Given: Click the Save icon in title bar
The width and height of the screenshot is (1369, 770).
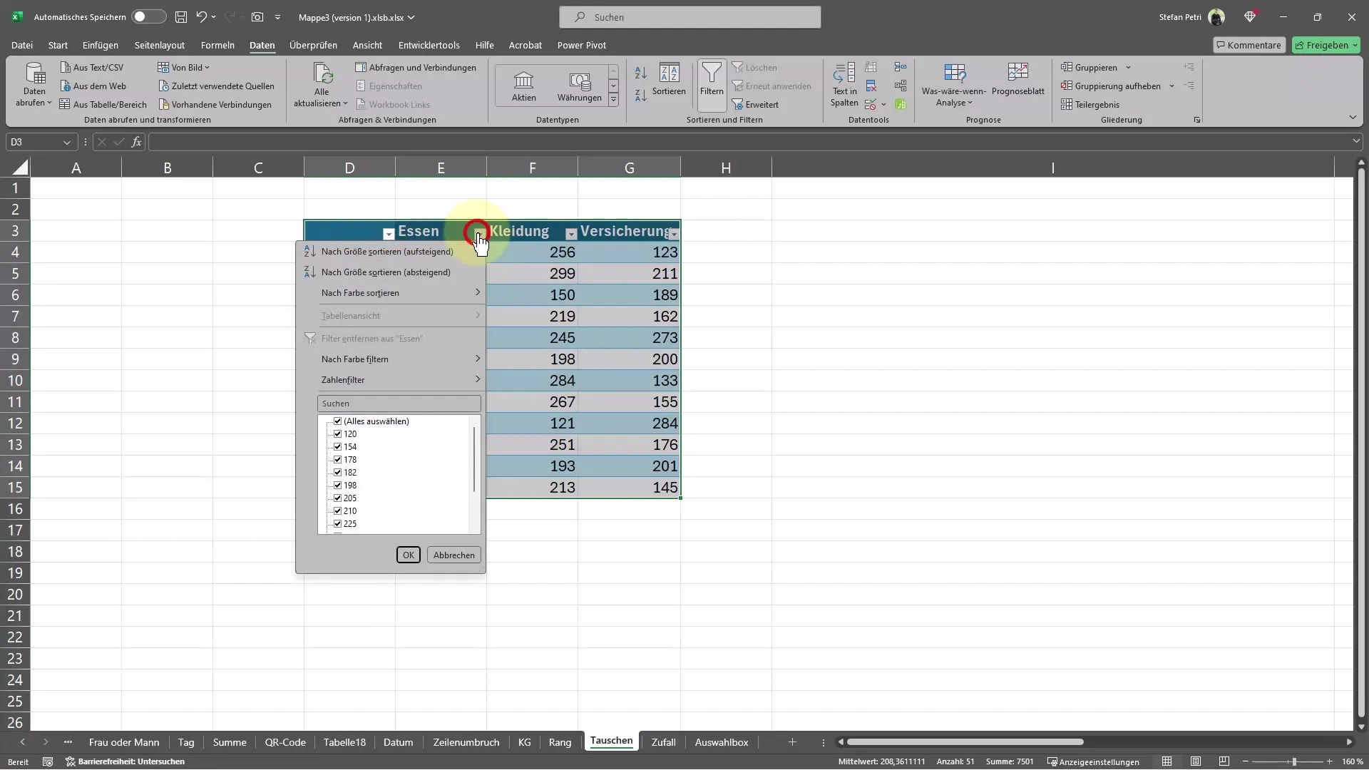Looking at the screenshot, I should 181,16.
